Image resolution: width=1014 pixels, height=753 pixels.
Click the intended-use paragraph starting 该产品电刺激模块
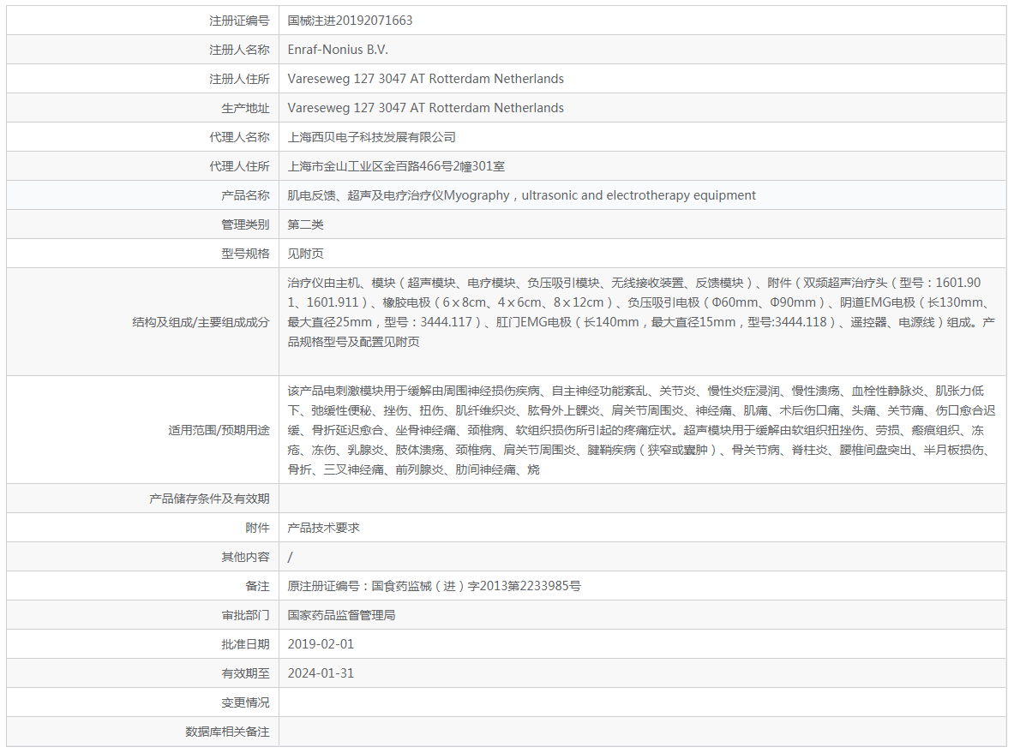(641, 430)
